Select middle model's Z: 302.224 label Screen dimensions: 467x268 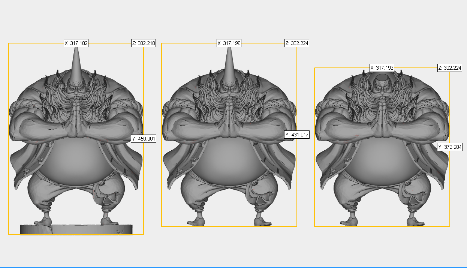pos(297,43)
